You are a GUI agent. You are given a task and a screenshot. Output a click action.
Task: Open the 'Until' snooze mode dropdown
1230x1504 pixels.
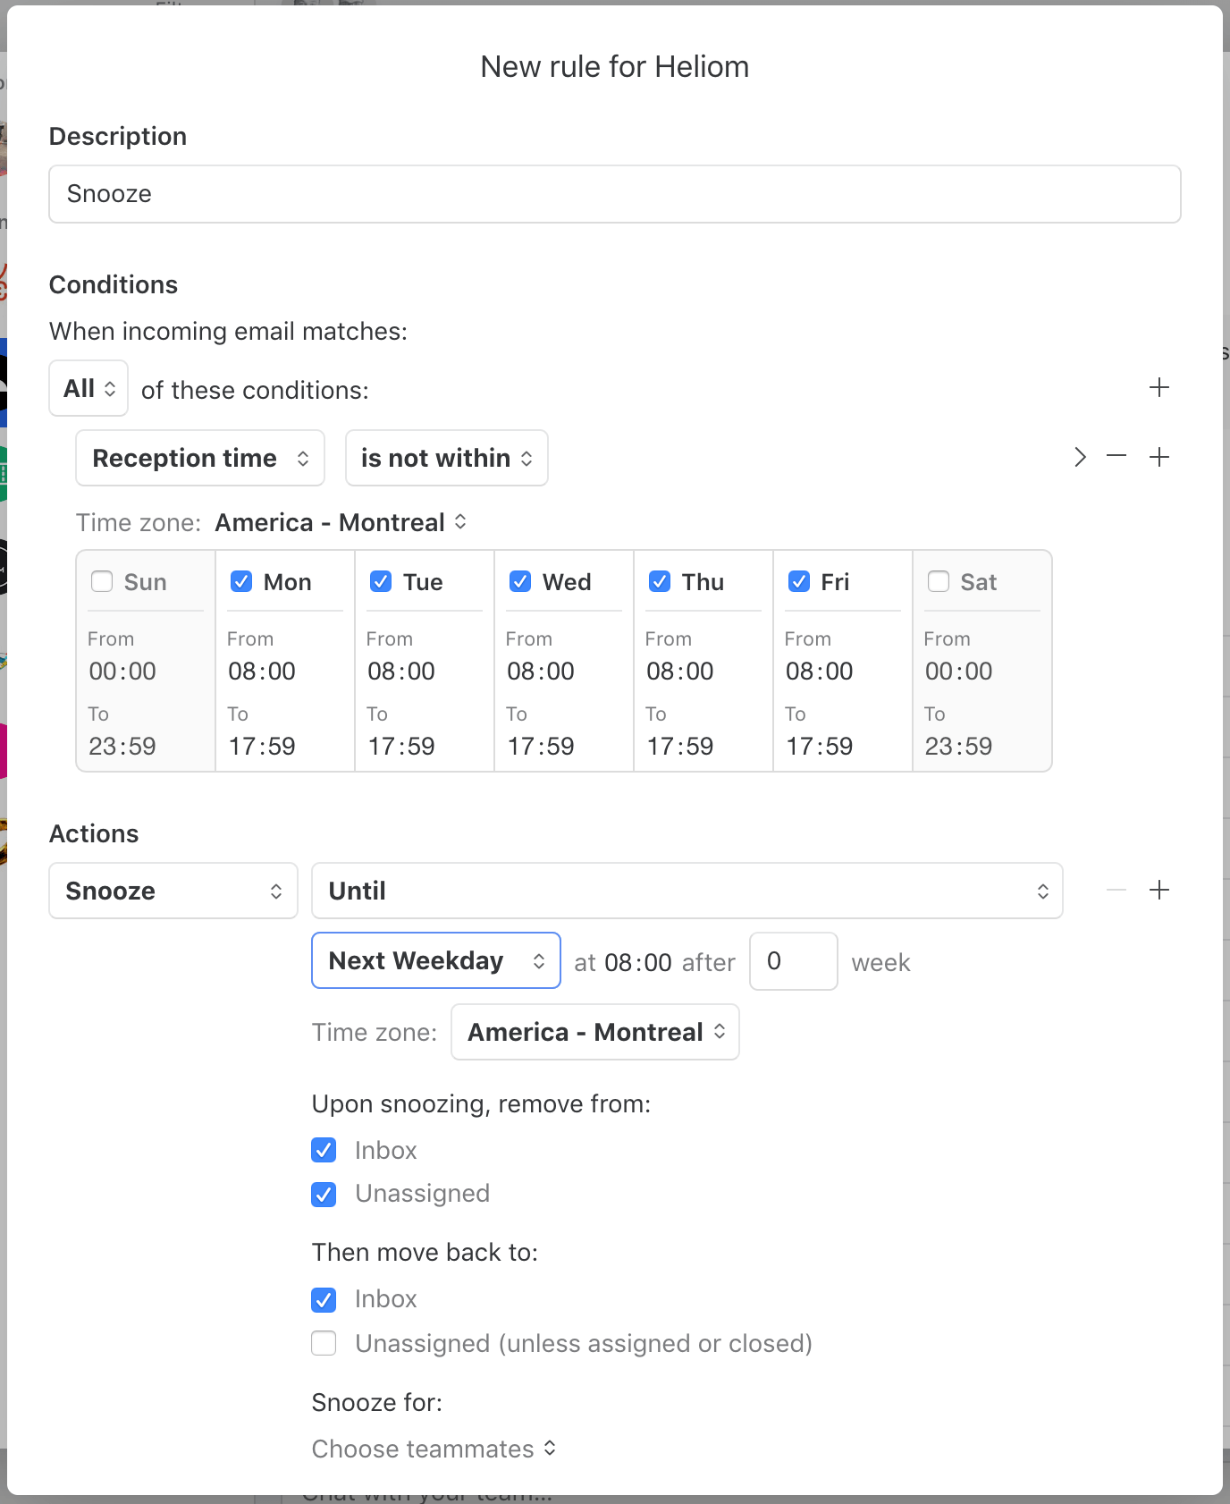click(687, 891)
